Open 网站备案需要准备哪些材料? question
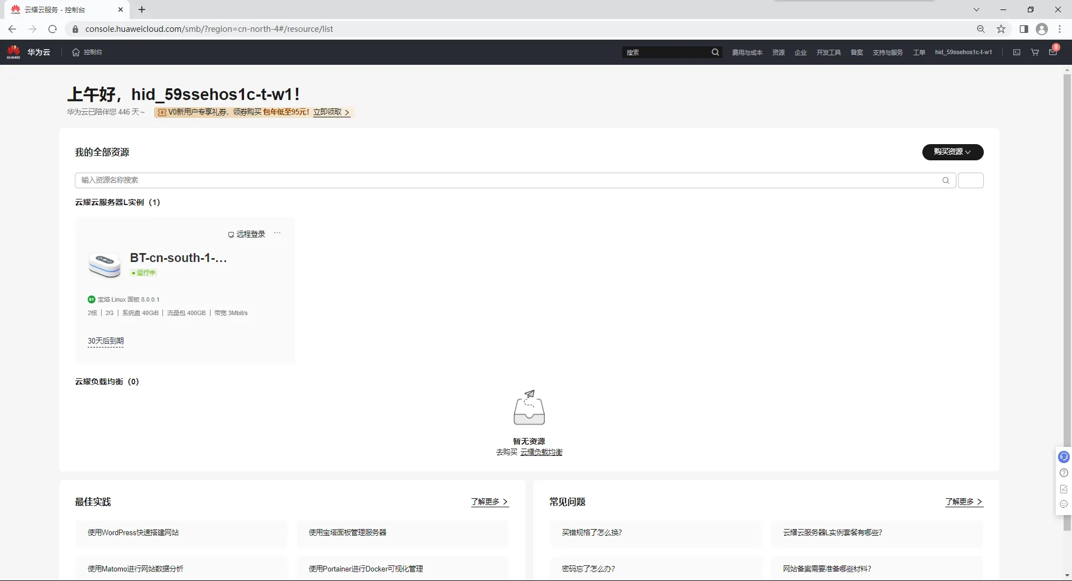The height and width of the screenshot is (581, 1072). (877, 569)
